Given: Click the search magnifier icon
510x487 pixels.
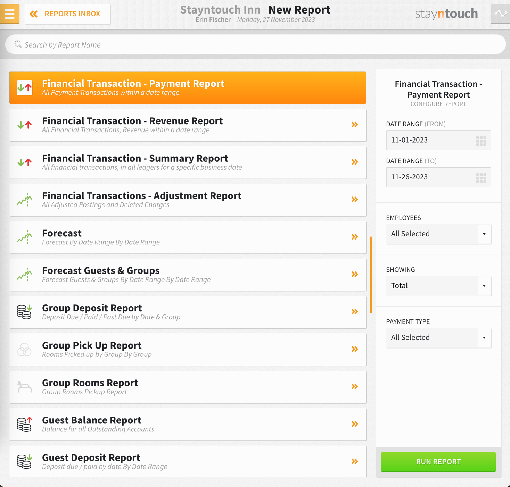Looking at the screenshot, I should tap(18, 44).
